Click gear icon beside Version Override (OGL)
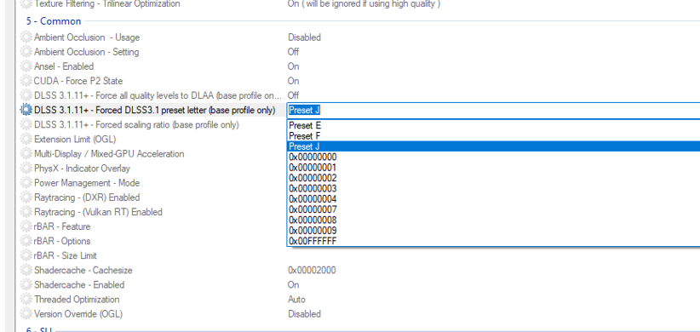This screenshot has width=700, height=332. [26, 314]
